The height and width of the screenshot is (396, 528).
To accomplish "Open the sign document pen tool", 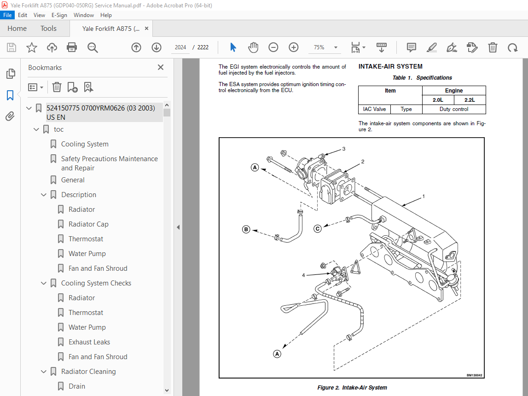I will [x=452, y=47].
